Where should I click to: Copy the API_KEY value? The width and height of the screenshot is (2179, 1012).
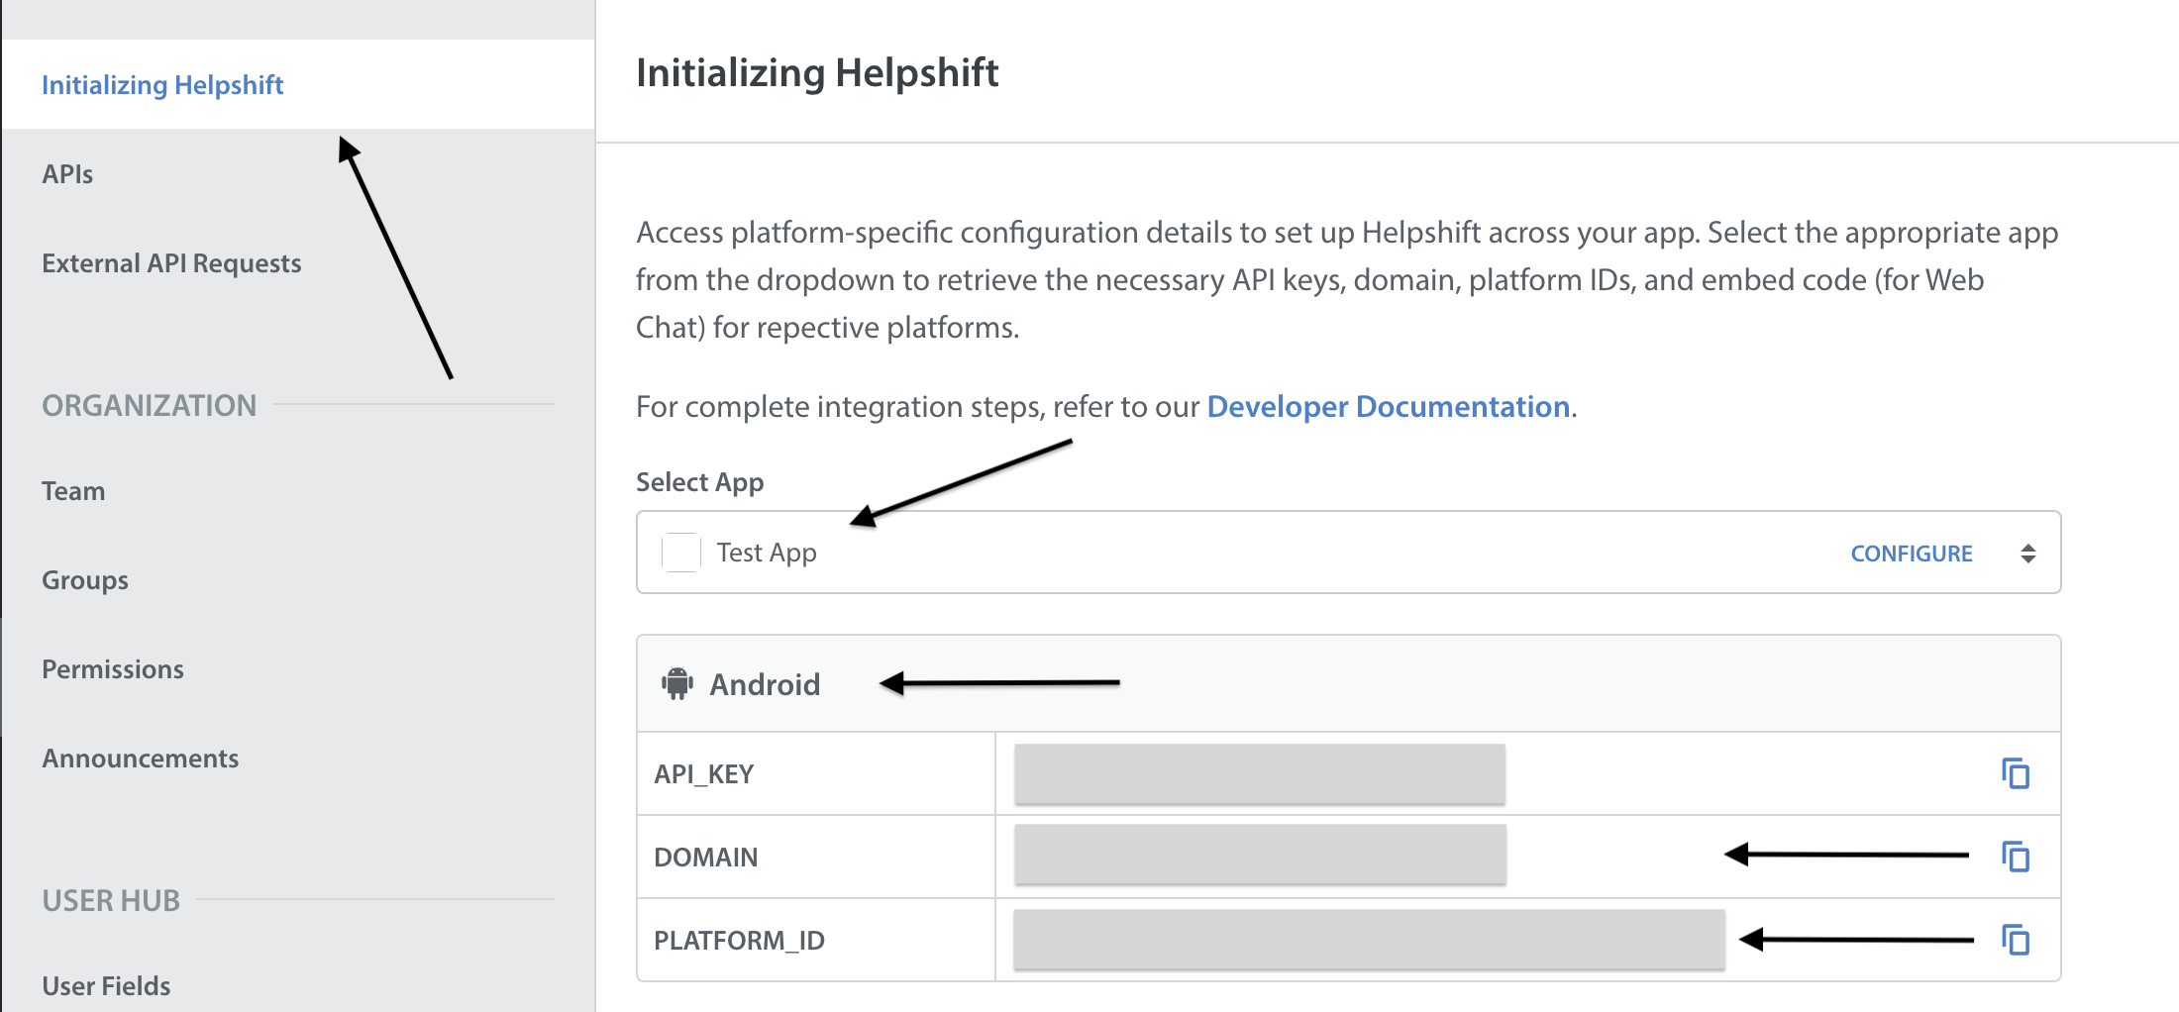2015,773
